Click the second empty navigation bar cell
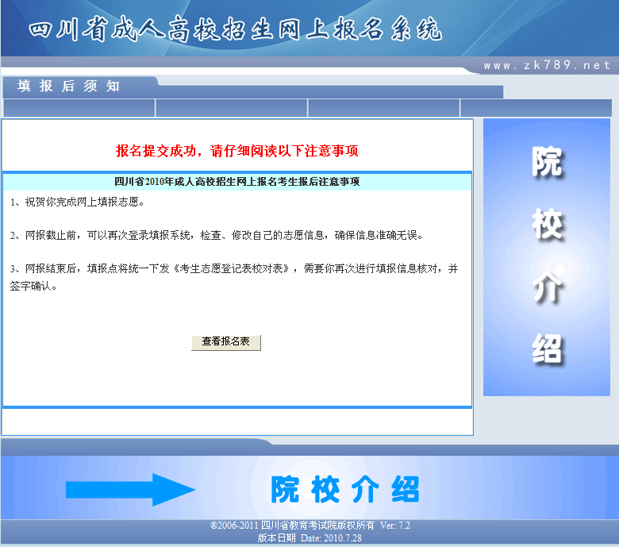 click(232, 108)
